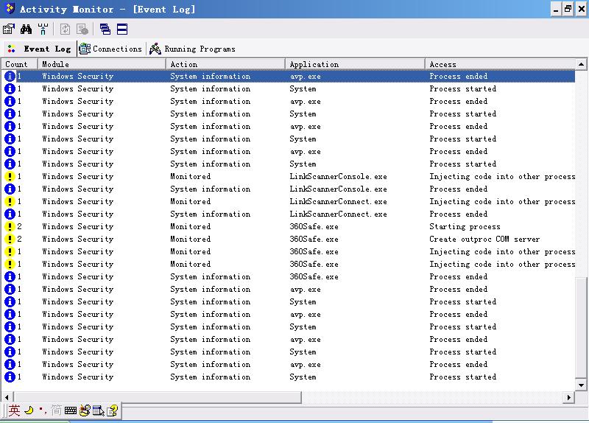Screen dimensions: 589x423
Task: Open the Running Programs tab
Action: [192, 49]
